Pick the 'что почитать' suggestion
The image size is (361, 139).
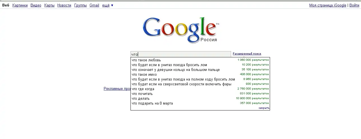click(x=142, y=94)
